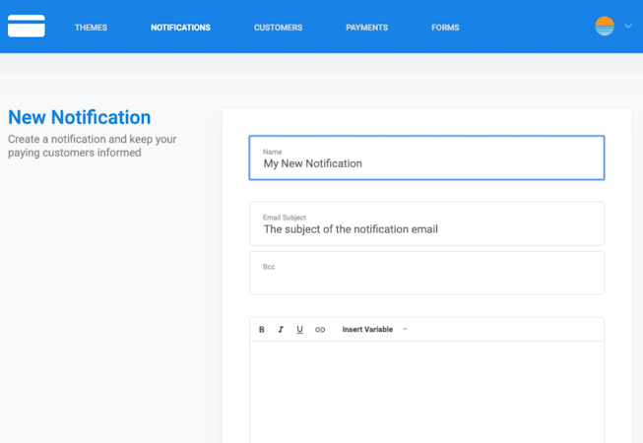Click the New Notification heading
This screenshot has height=443, width=643.
click(80, 117)
